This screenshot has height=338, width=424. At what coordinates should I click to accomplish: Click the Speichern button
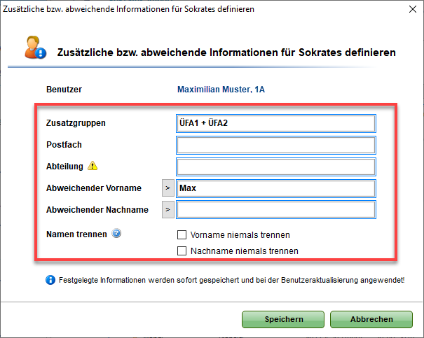pos(283,319)
